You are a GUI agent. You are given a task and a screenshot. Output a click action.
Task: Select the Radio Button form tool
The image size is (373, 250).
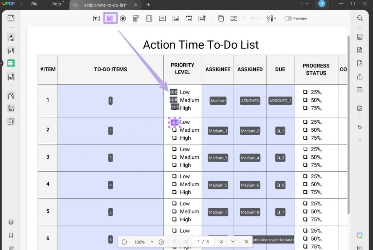pyautogui.click(x=123, y=18)
